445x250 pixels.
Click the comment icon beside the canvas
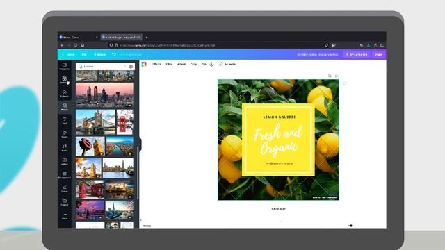(x=344, y=83)
